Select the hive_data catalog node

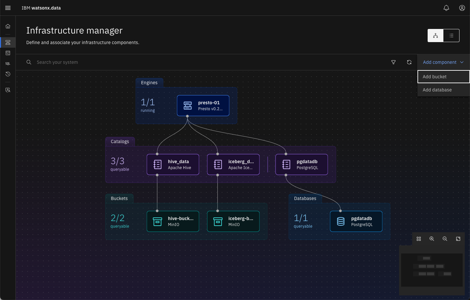pos(173,164)
